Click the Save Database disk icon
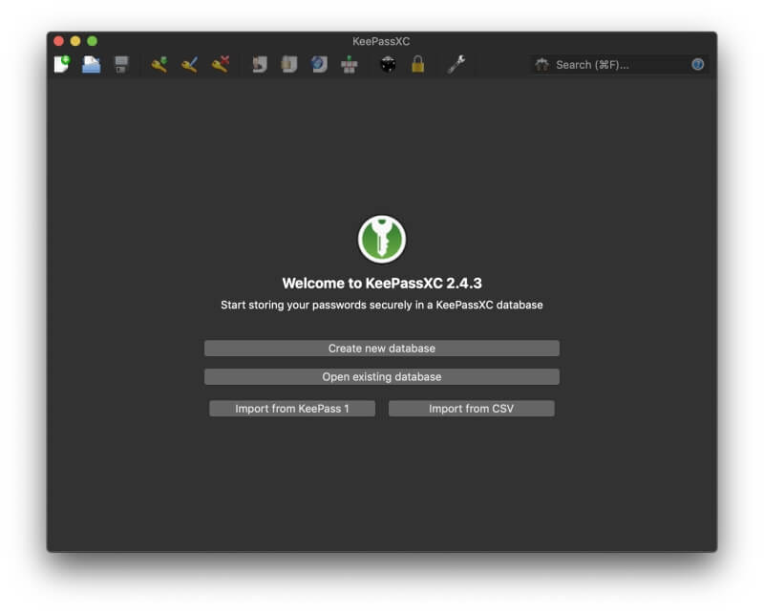 pos(121,64)
